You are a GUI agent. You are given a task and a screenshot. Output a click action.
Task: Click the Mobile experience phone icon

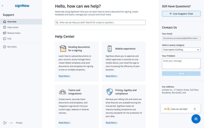coord(109,49)
